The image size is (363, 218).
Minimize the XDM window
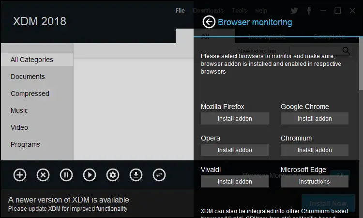(x=323, y=11)
